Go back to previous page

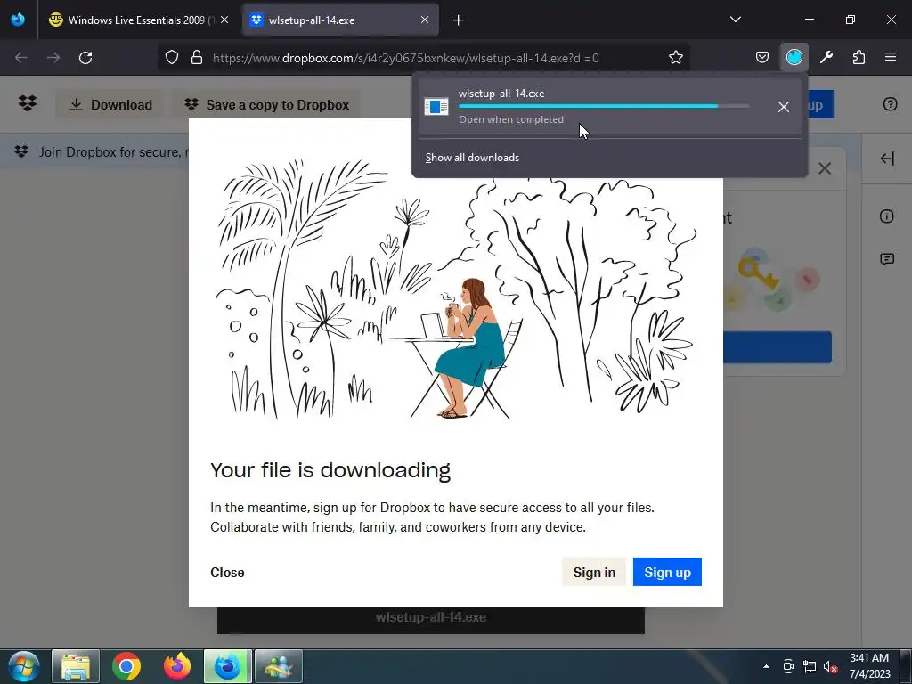[21, 58]
